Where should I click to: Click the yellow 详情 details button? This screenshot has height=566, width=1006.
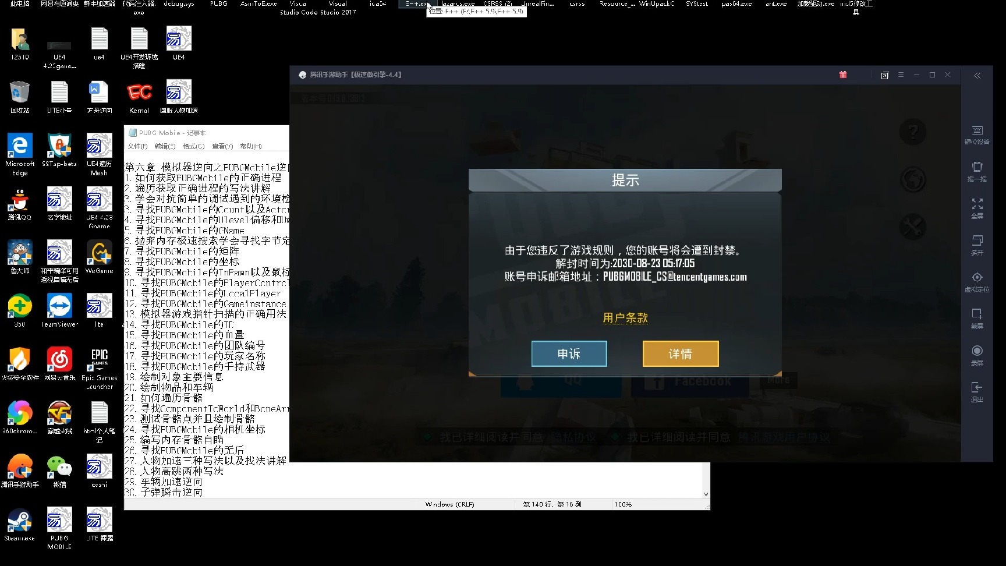click(680, 353)
